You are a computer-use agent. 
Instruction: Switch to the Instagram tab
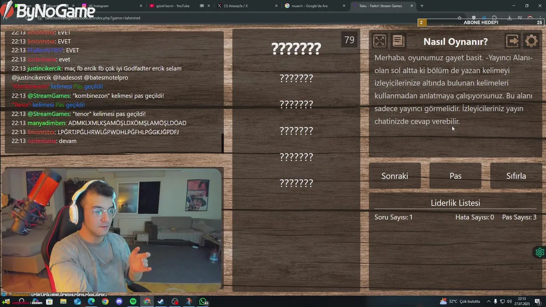tap(112, 6)
